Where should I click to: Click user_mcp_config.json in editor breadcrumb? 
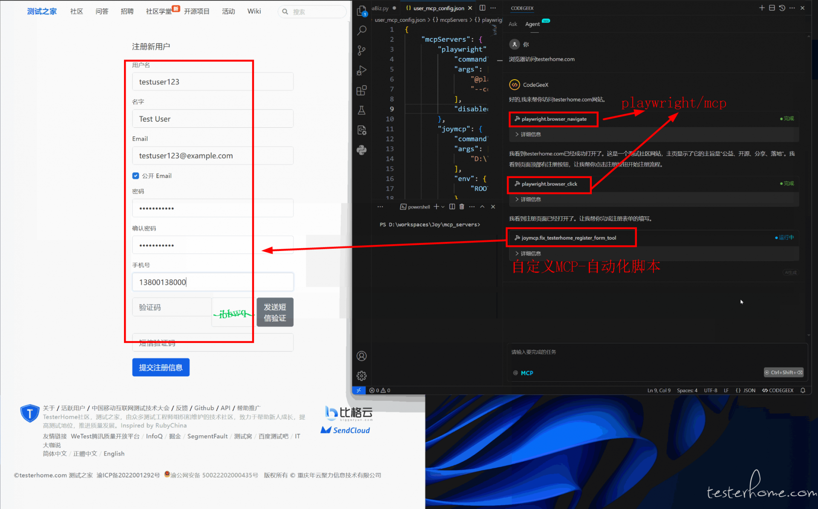[x=400, y=20]
